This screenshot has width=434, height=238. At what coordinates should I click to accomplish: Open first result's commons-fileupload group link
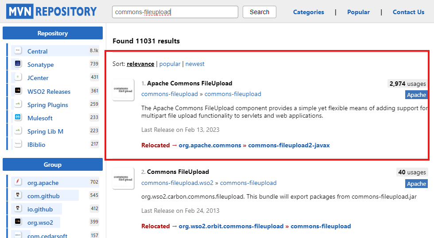[169, 94]
